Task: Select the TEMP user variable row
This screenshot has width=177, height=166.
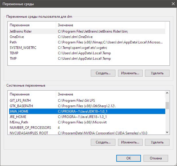Action: pyautogui.click(x=87, y=53)
